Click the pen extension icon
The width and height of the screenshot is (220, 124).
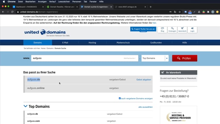tap(194, 12)
